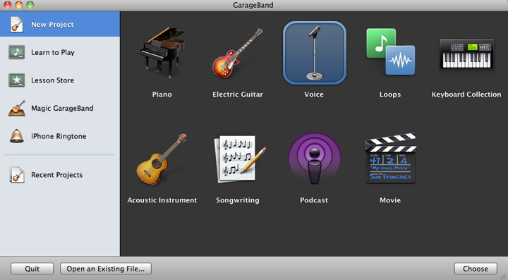Choose the Electric Guitar project template
The image size is (508, 280).
click(x=238, y=53)
